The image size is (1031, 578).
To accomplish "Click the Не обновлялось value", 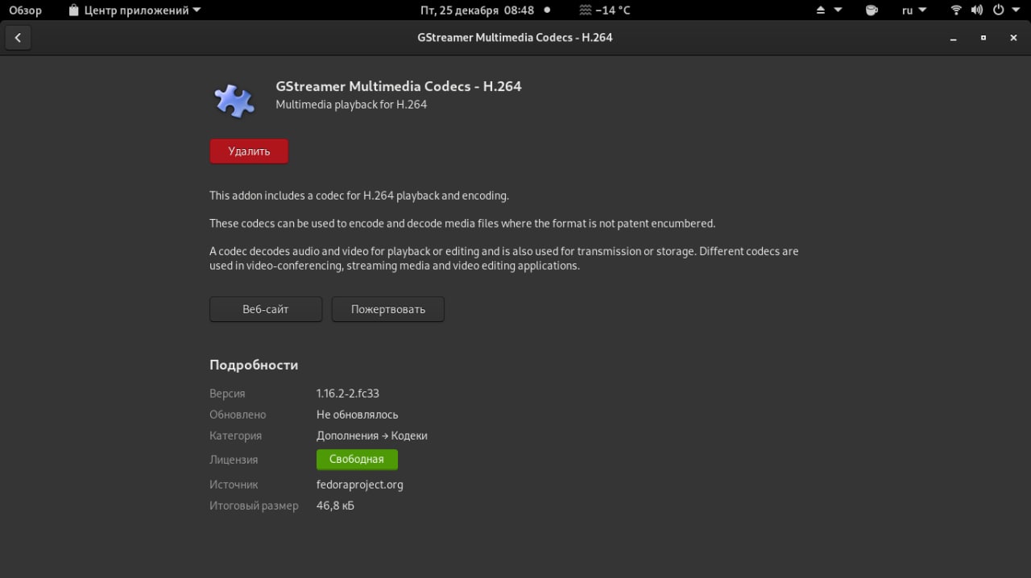I will (358, 415).
